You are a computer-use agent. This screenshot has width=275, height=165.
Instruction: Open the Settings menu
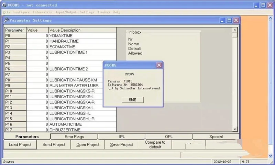87,12
